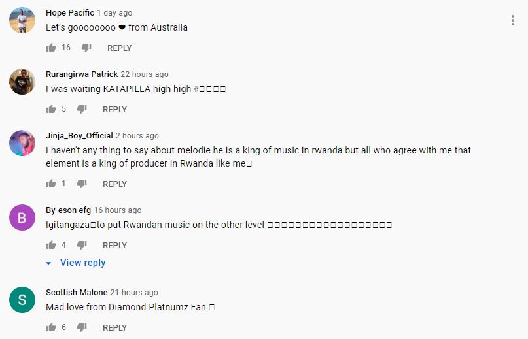The image size is (528, 339).
Task: Reply to Scottish Malone's comment
Action: 115,327
